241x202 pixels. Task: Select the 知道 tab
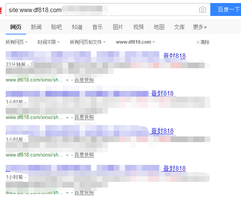click(77, 27)
